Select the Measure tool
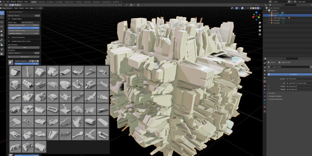 click(2, 44)
